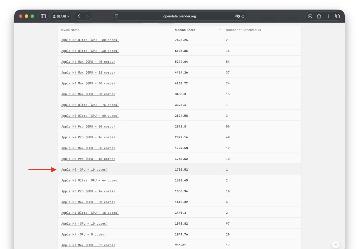Image resolution: width=359 pixels, height=249 pixels.
Task: Open a new tab with plus icon
Action: [328, 16]
